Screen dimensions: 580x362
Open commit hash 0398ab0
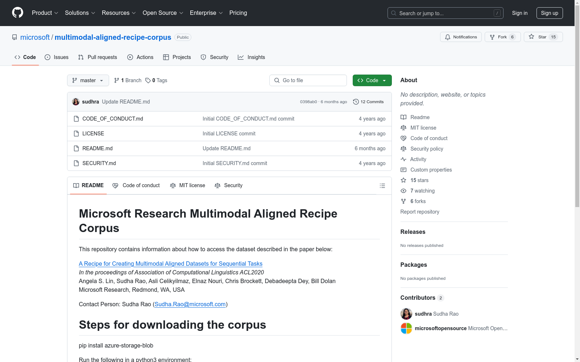click(308, 102)
